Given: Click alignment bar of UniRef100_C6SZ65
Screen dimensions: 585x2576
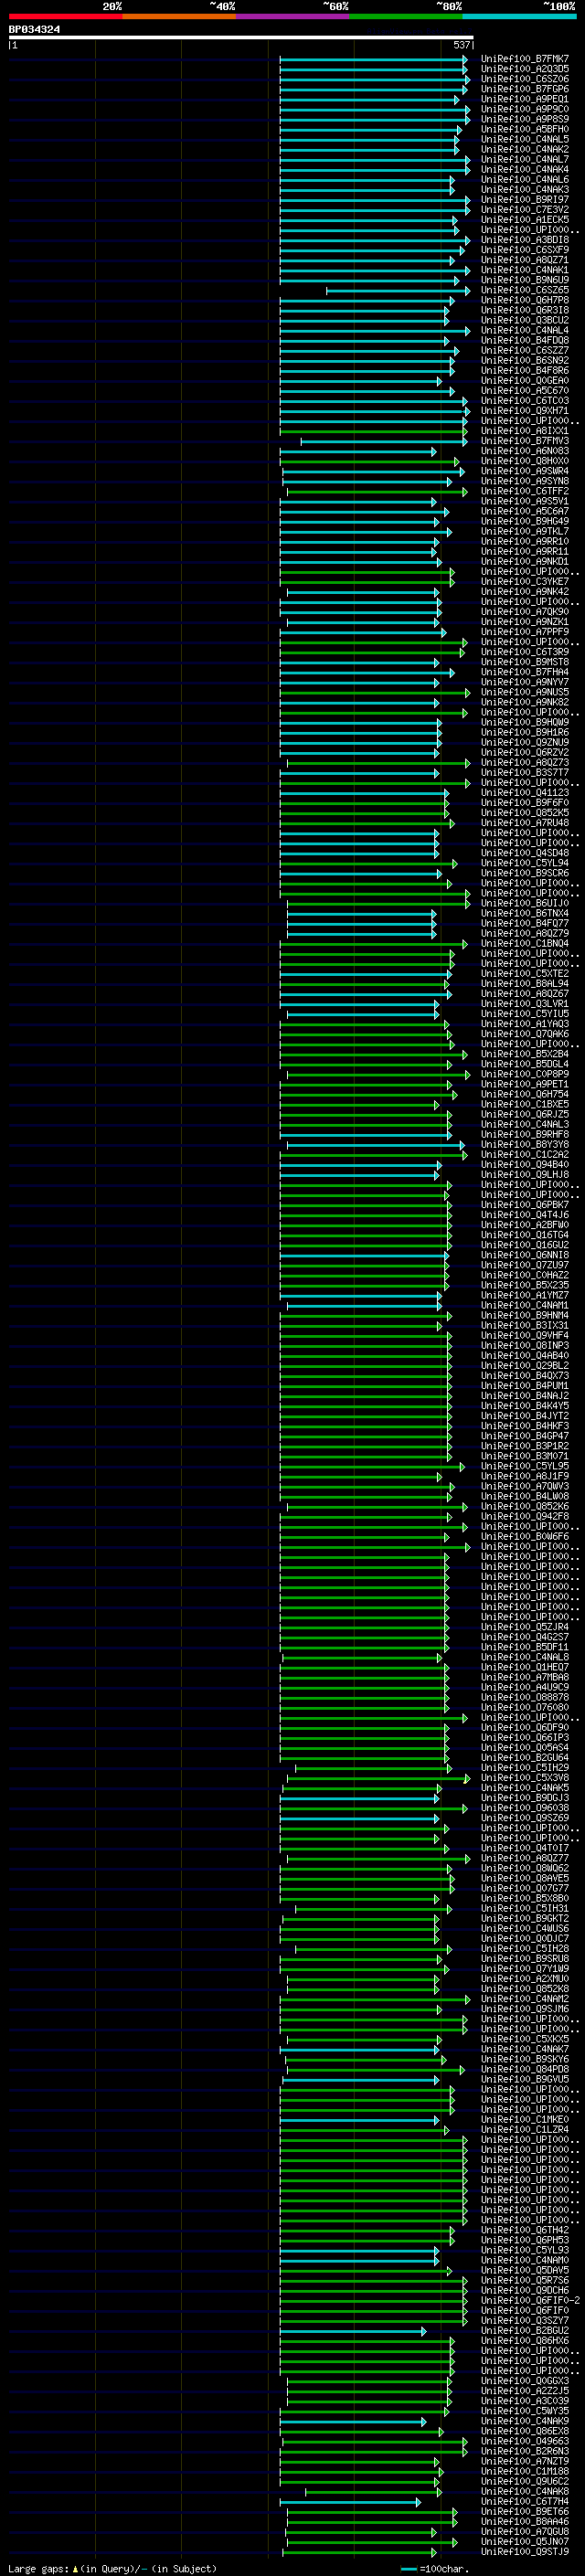Looking at the screenshot, I should [x=398, y=291].
